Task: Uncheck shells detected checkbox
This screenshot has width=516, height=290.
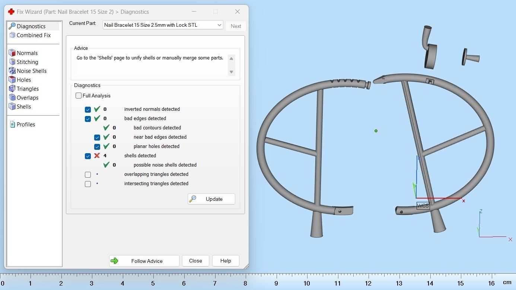Action: coord(88,156)
